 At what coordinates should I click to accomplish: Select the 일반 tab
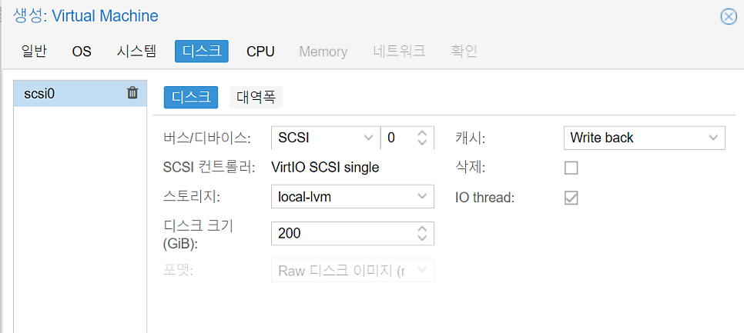pyautogui.click(x=34, y=52)
